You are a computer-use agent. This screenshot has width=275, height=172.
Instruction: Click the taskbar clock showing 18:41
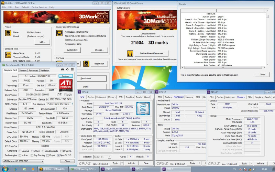click(x=264, y=169)
